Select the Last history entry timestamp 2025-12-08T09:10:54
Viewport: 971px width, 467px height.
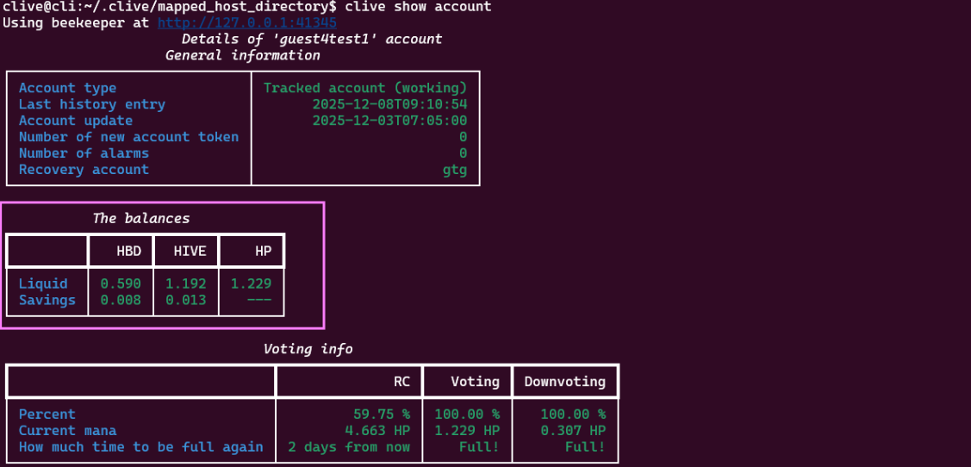coord(389,104)
